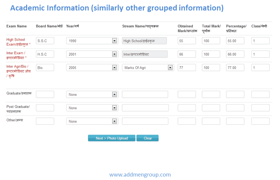
Task: Click the High School obtained mark field 55
Action: pyautogui.click(x=187, y=41)
